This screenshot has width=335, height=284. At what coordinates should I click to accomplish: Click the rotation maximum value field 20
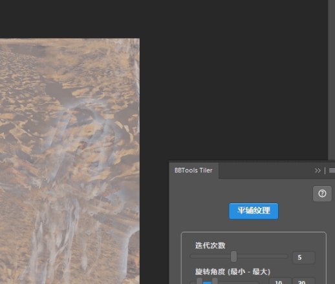click(303, 281)
